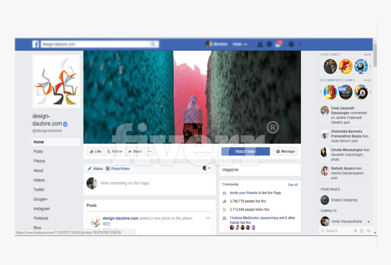Open Chalana Madhusha Jayasooriya link
Image resolution: width=391 pixels, height=265 pixels.
point(254,218)
